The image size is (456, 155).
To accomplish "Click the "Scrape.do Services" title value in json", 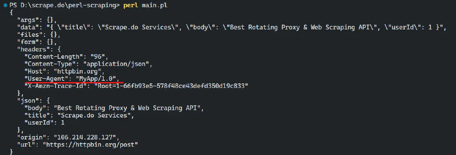I will 94,115.
